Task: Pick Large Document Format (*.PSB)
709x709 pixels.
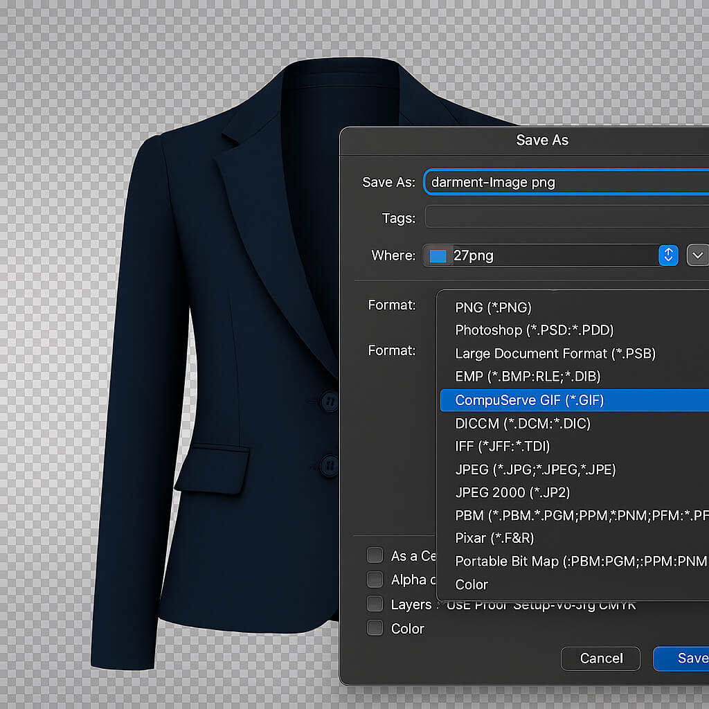Action: pyautogui.click(x=555, y=354)
